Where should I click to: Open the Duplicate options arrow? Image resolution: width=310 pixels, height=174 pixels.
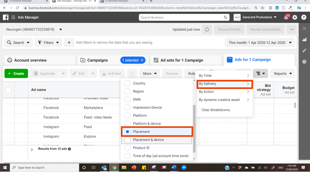[64, 73]
